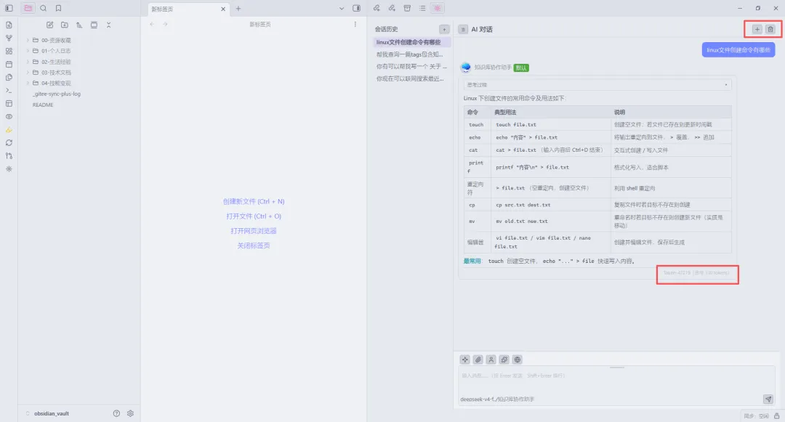Click 打开网页浏览器 link

pyautogui.click(x=254, y=231)
